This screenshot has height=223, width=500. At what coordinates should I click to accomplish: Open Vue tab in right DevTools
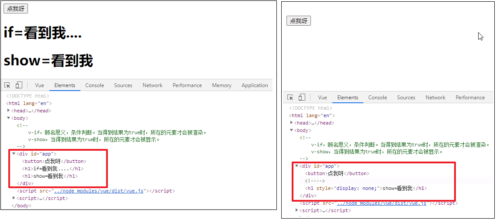[x=322, y=97]
